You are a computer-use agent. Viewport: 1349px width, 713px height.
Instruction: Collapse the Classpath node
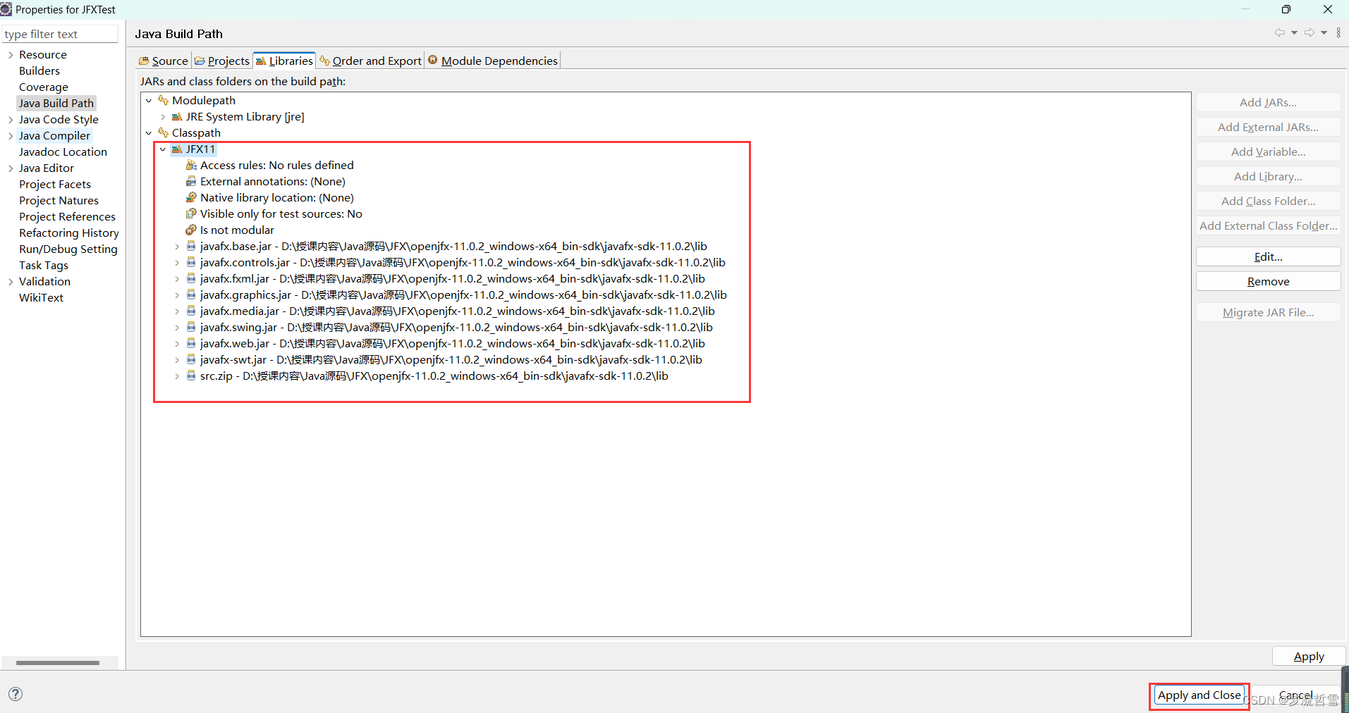[149, 133]
